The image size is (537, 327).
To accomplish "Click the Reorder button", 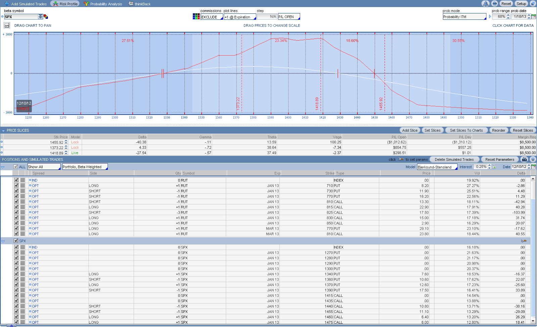I will [498, 130].
